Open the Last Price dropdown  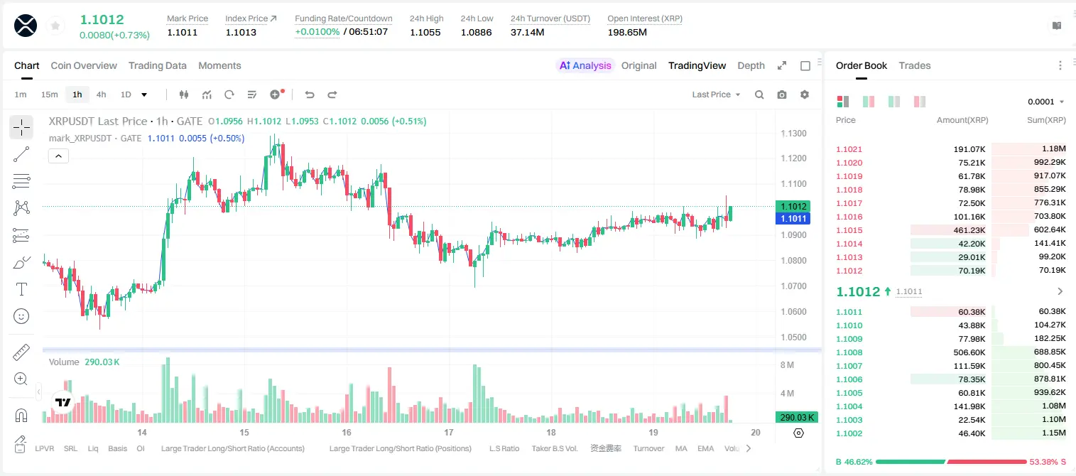(716, 94)
